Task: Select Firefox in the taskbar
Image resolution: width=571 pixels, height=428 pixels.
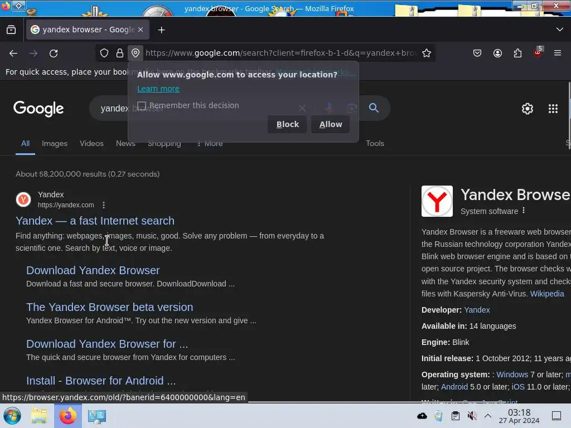Action: (67, 416)
